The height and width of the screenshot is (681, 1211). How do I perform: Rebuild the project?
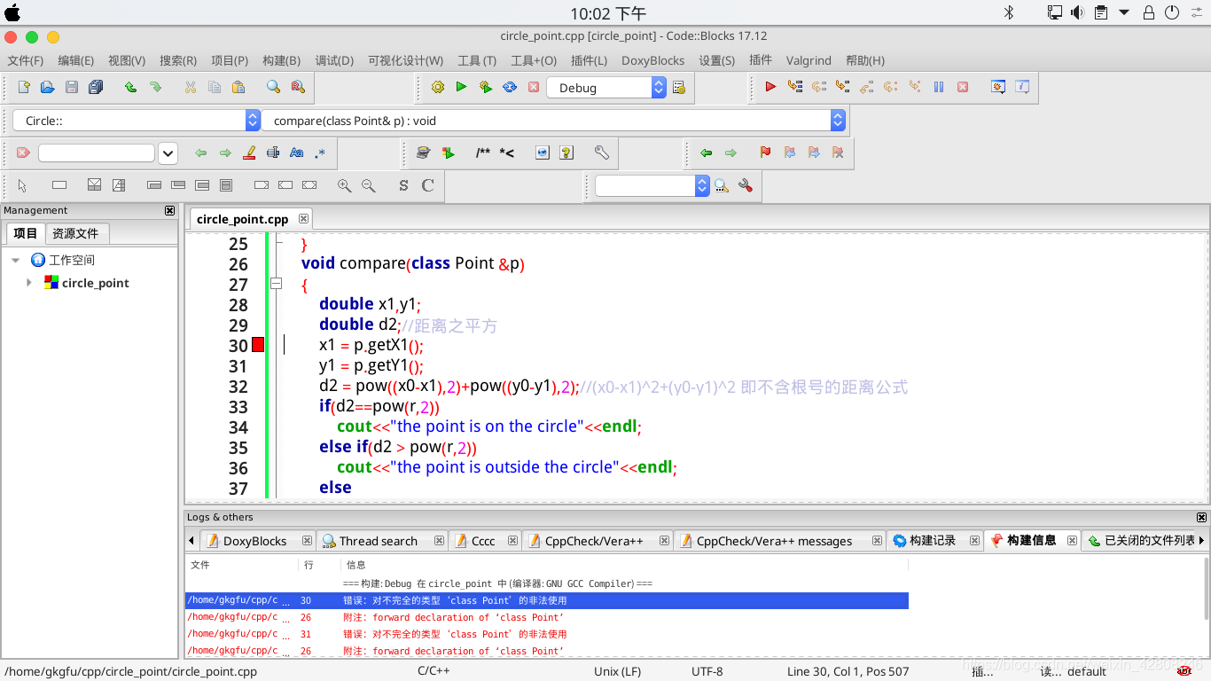(509, 87)
